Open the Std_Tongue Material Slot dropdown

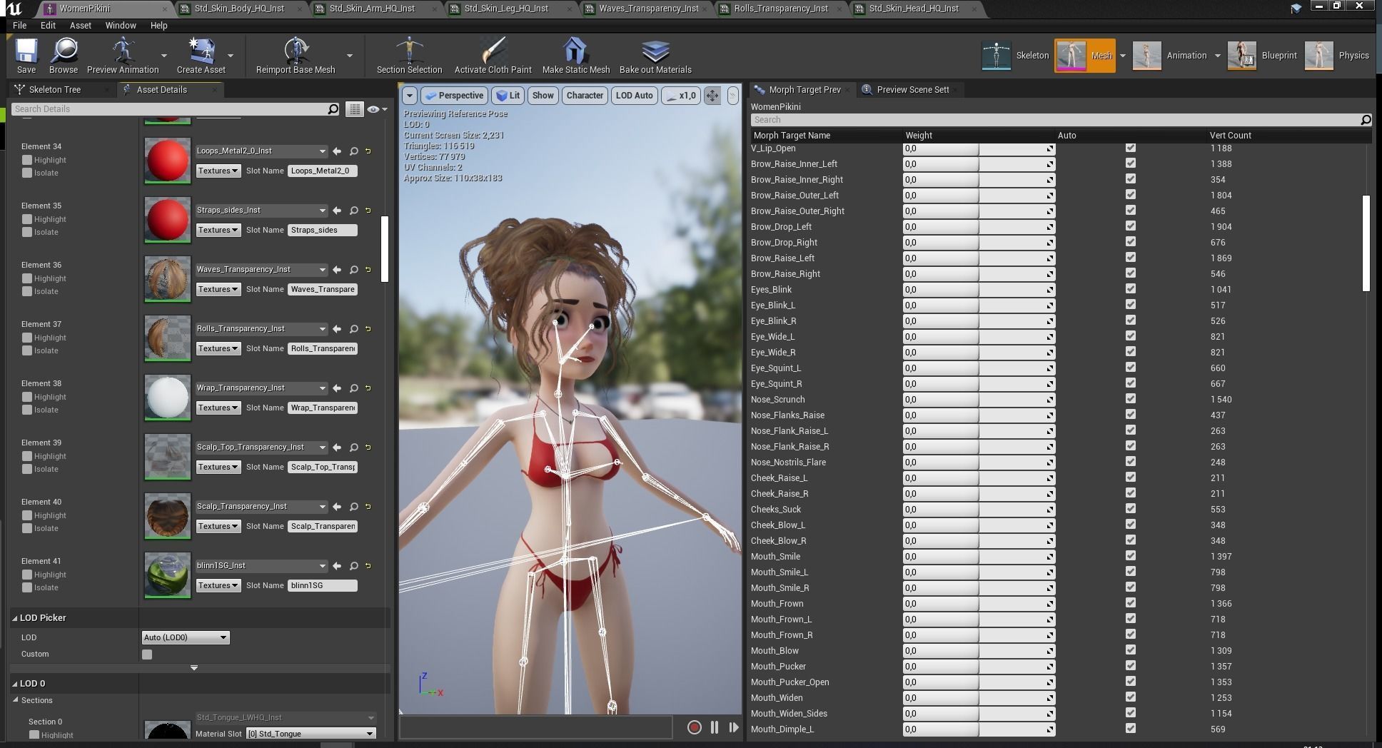click(x=311, y=734)
